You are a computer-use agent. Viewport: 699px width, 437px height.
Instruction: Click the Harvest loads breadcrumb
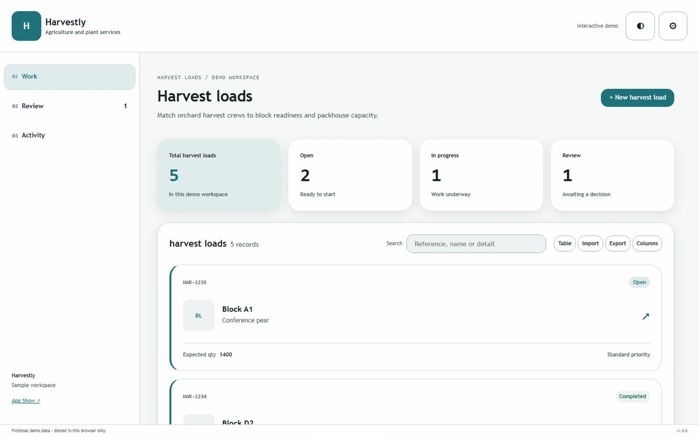179,77
